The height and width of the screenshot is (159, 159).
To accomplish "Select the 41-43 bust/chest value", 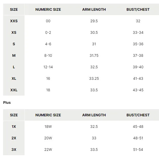I will point(138,78).
